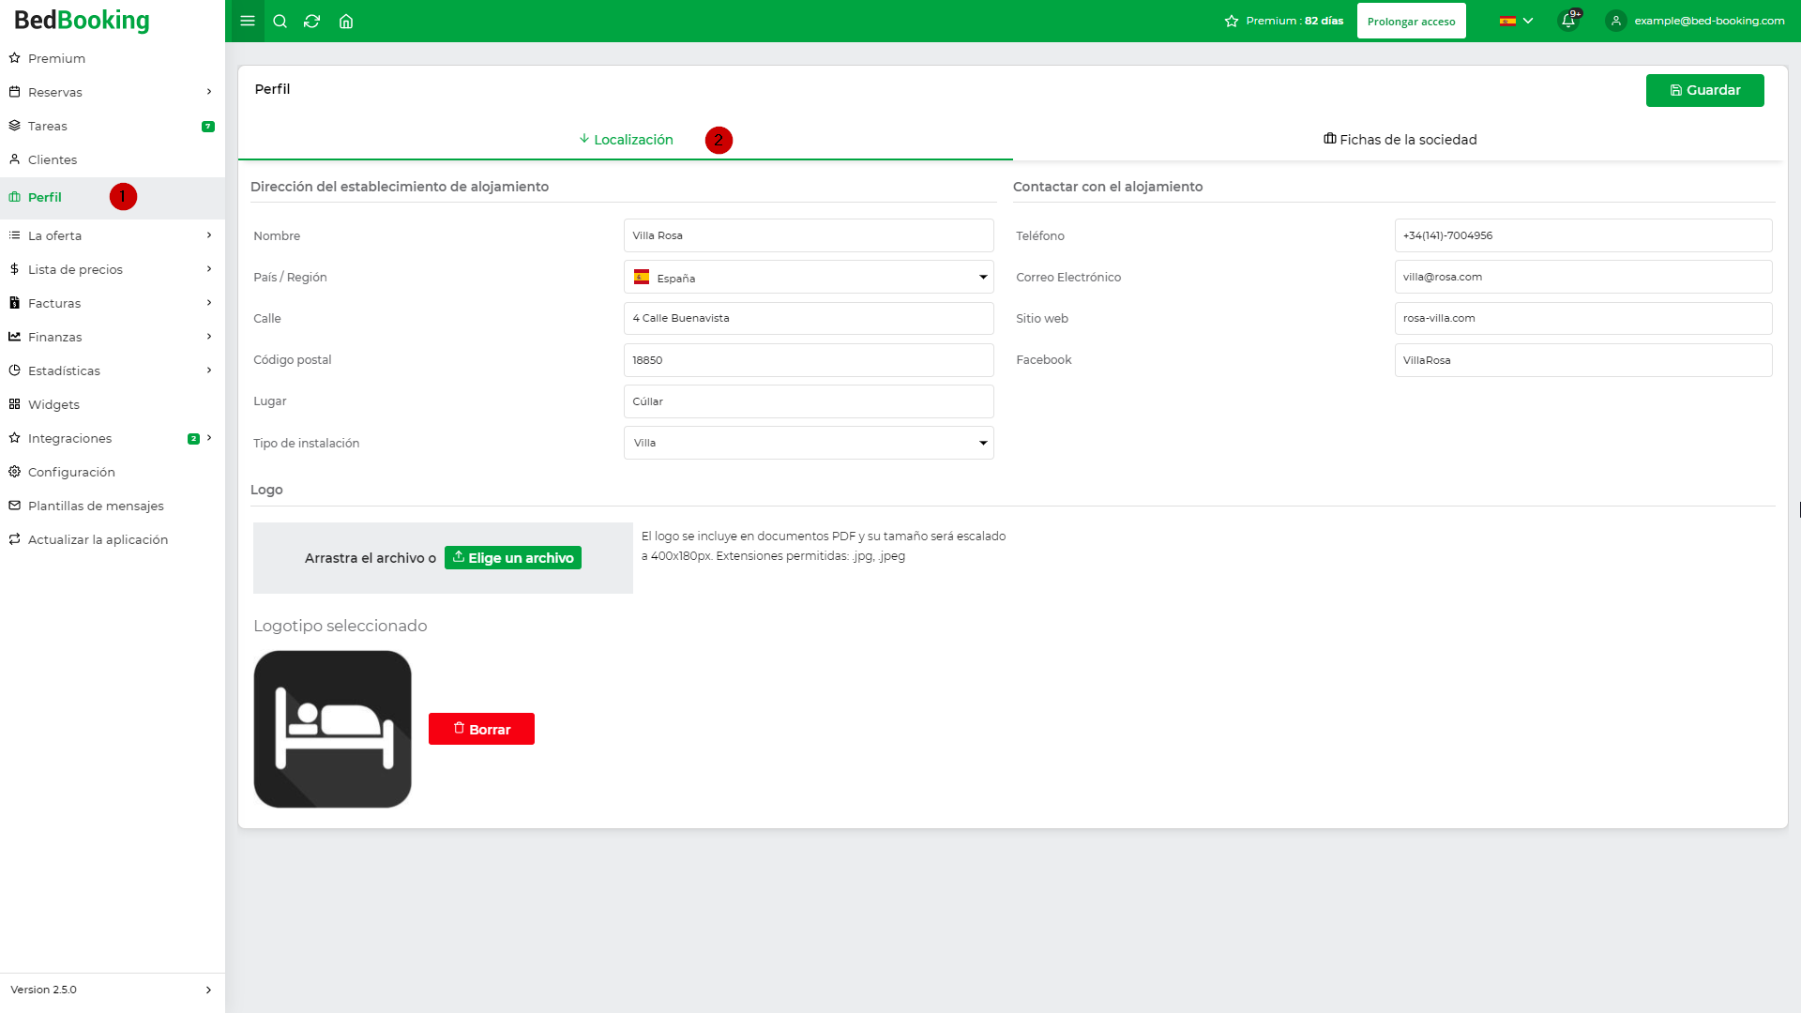
Task: Expand the Integraciones chevron
Action: point(209,438)
